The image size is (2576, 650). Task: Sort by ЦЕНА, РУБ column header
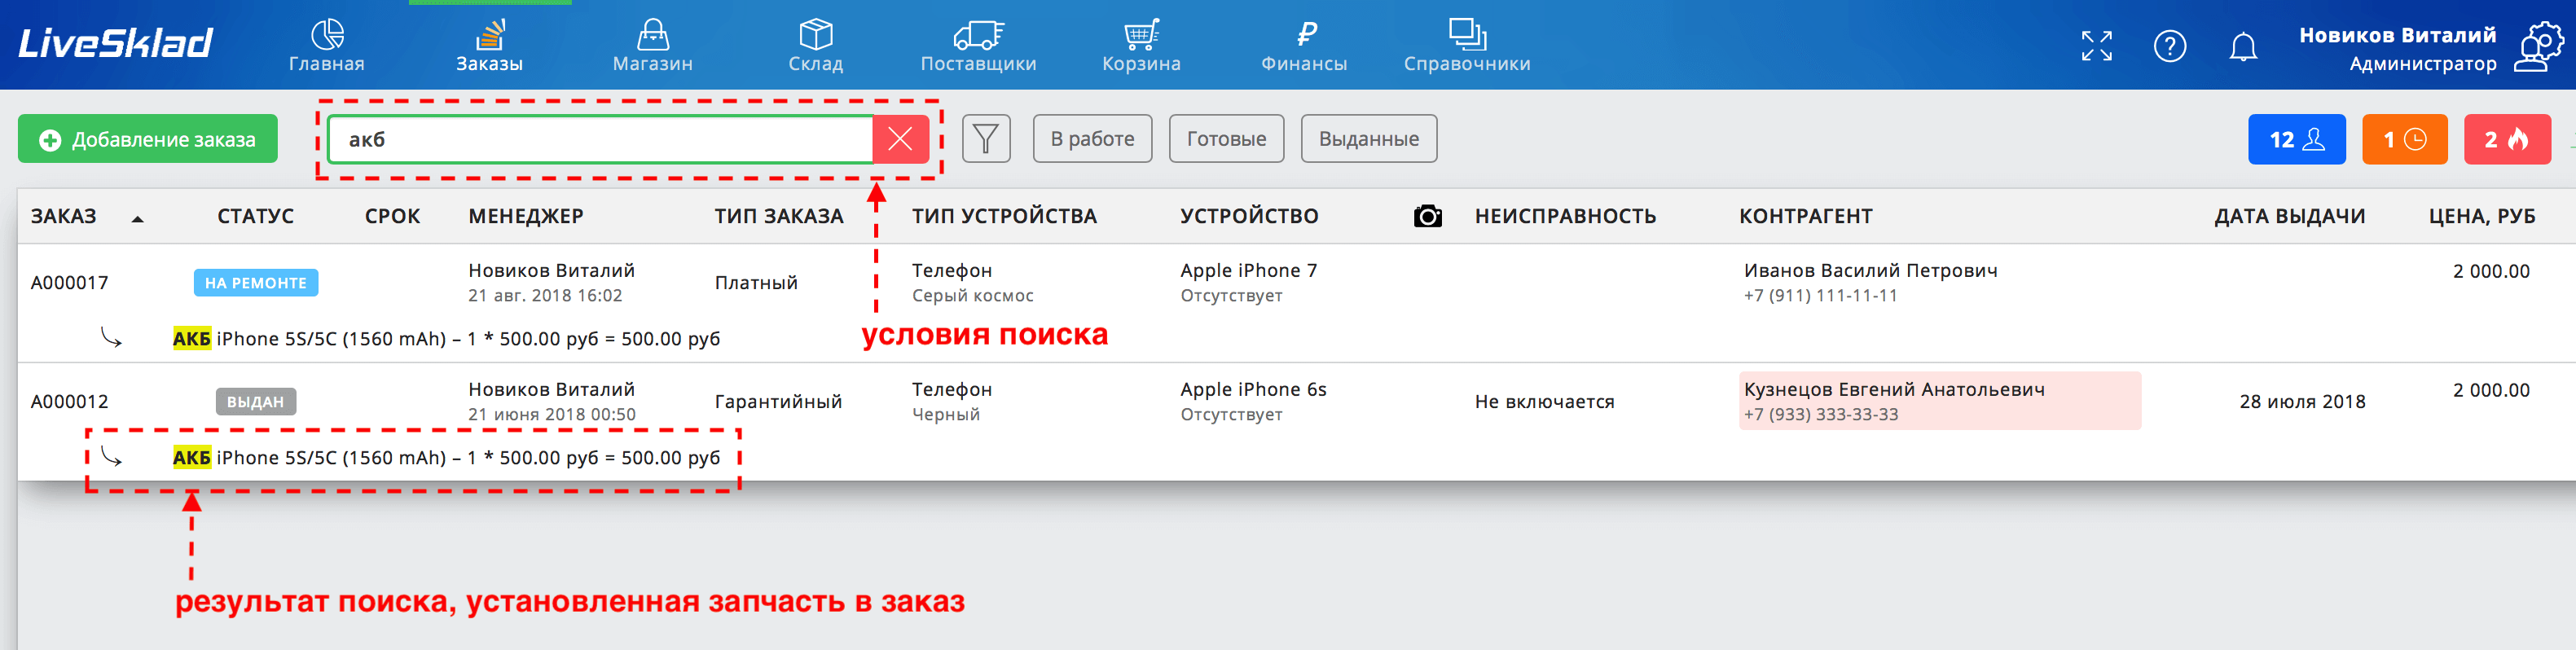pos(2482,216)
